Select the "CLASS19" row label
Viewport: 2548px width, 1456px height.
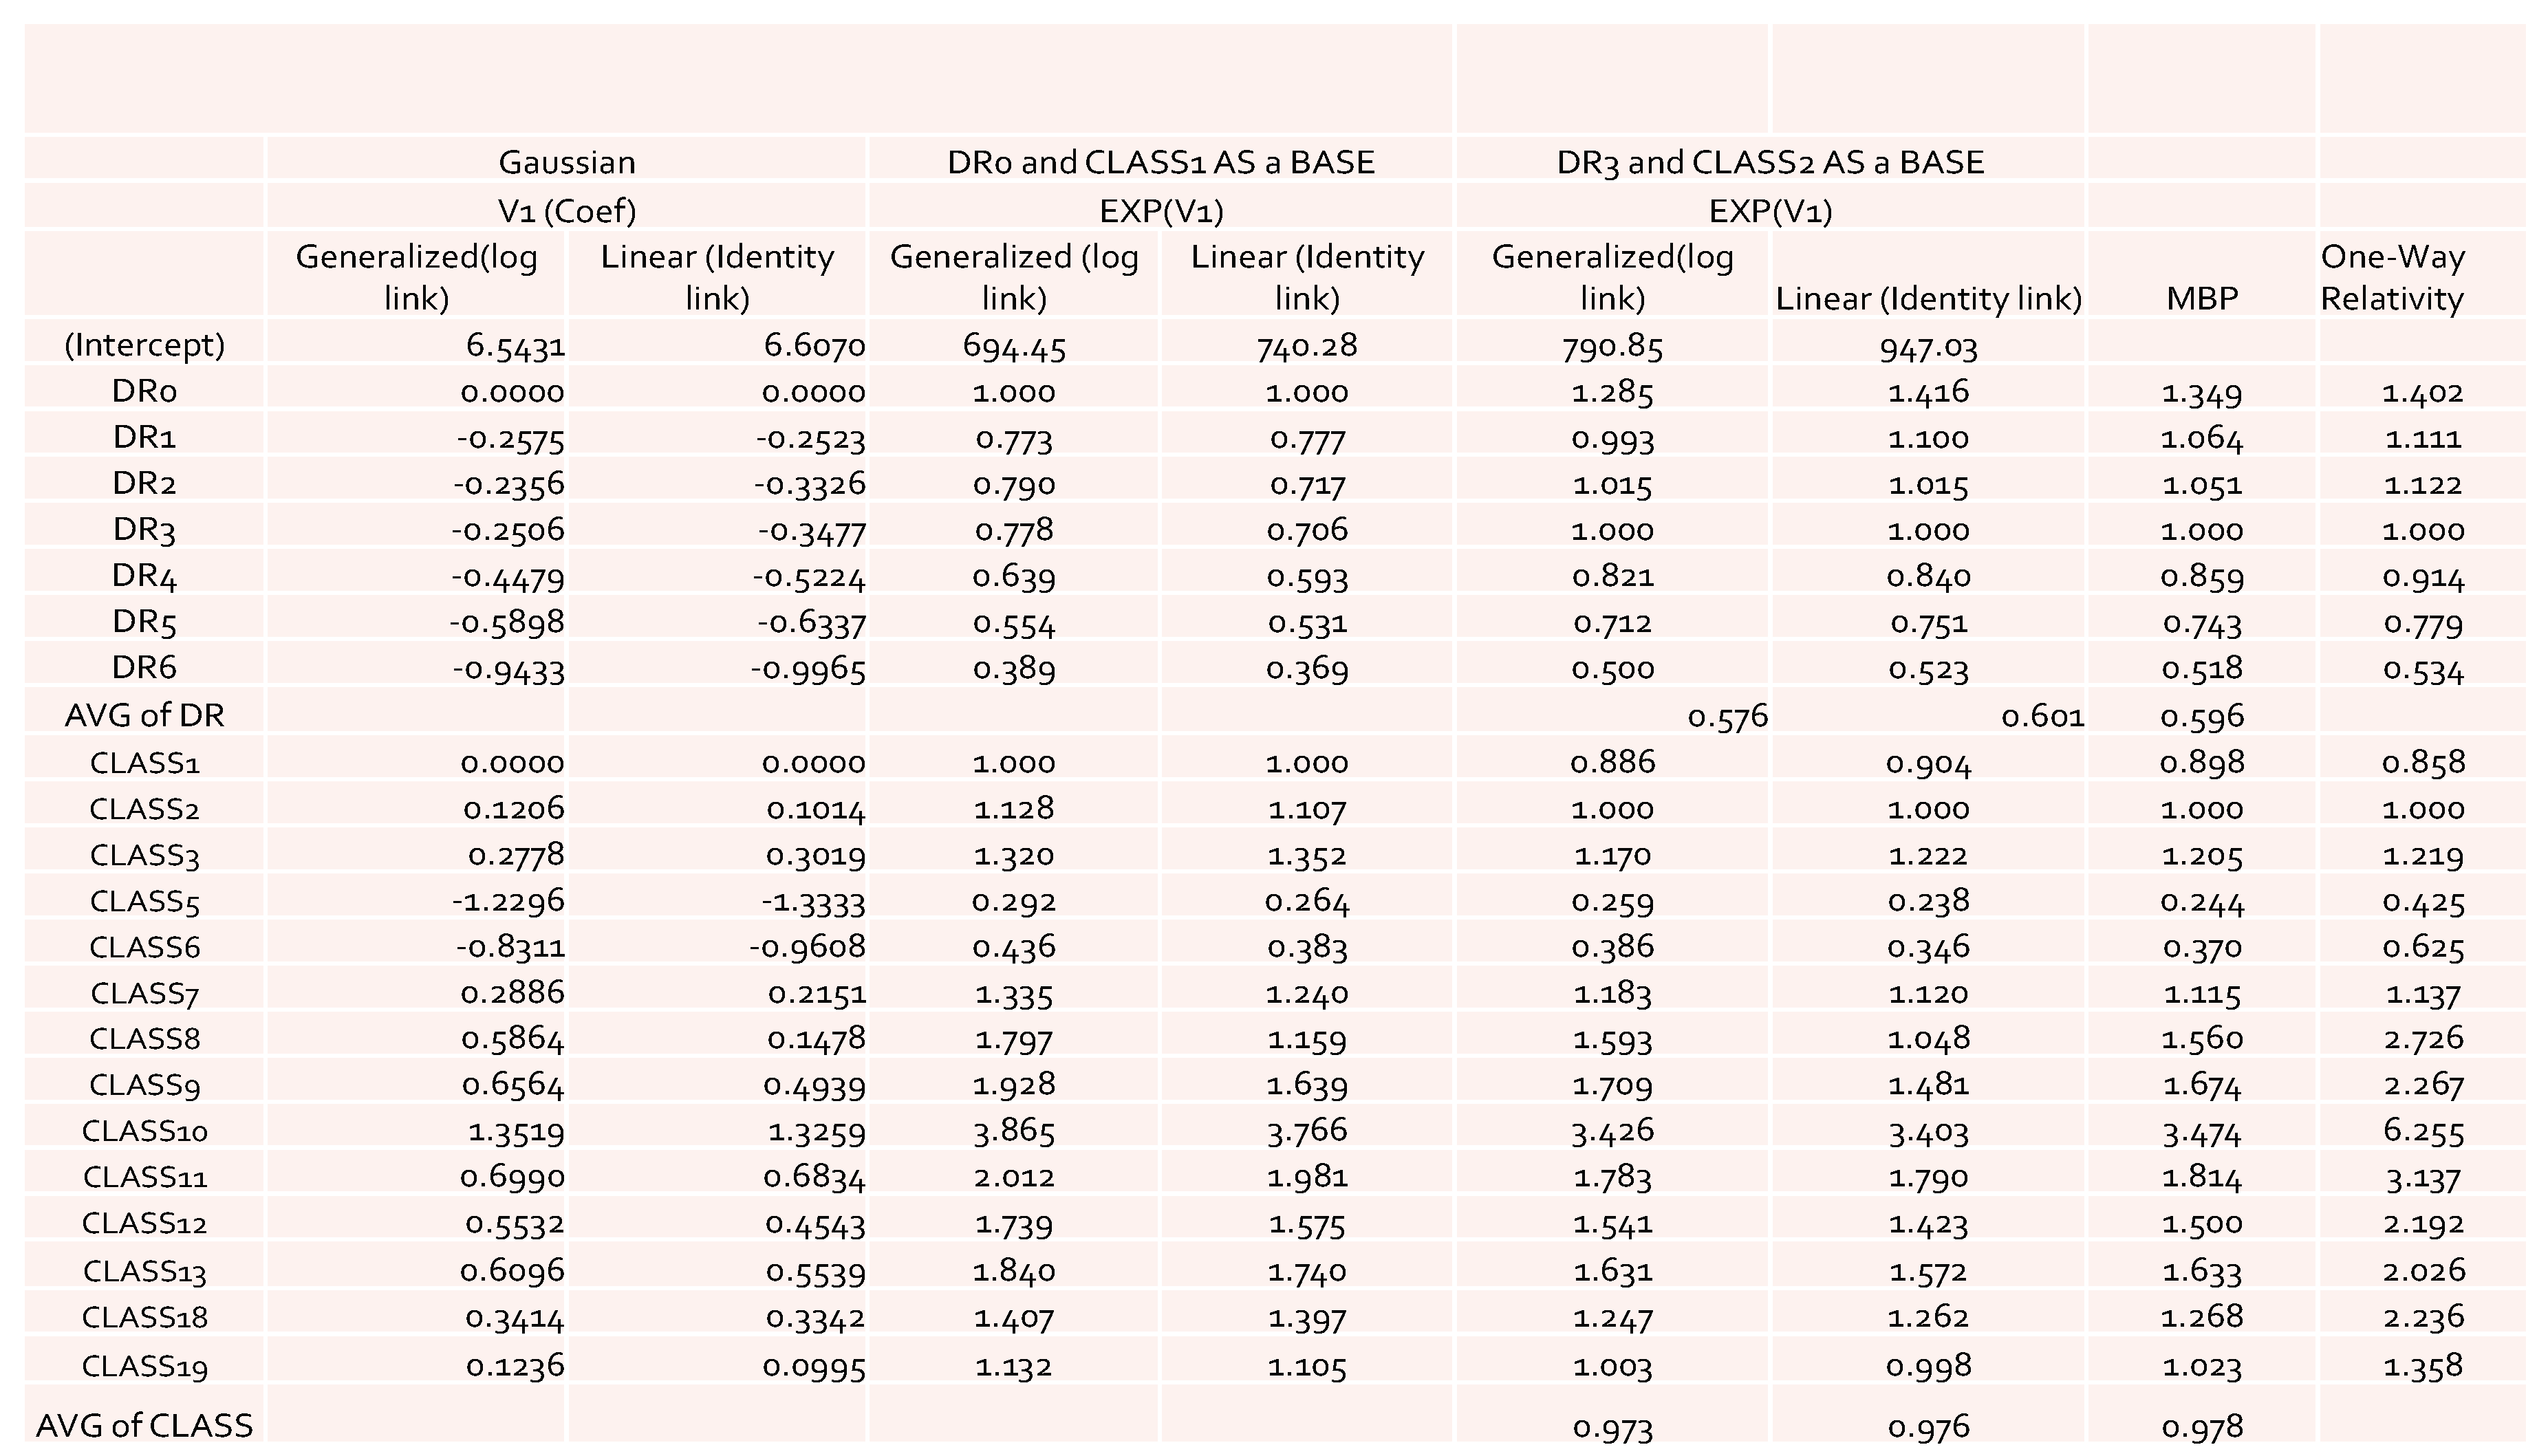(x=144, y=1366)
